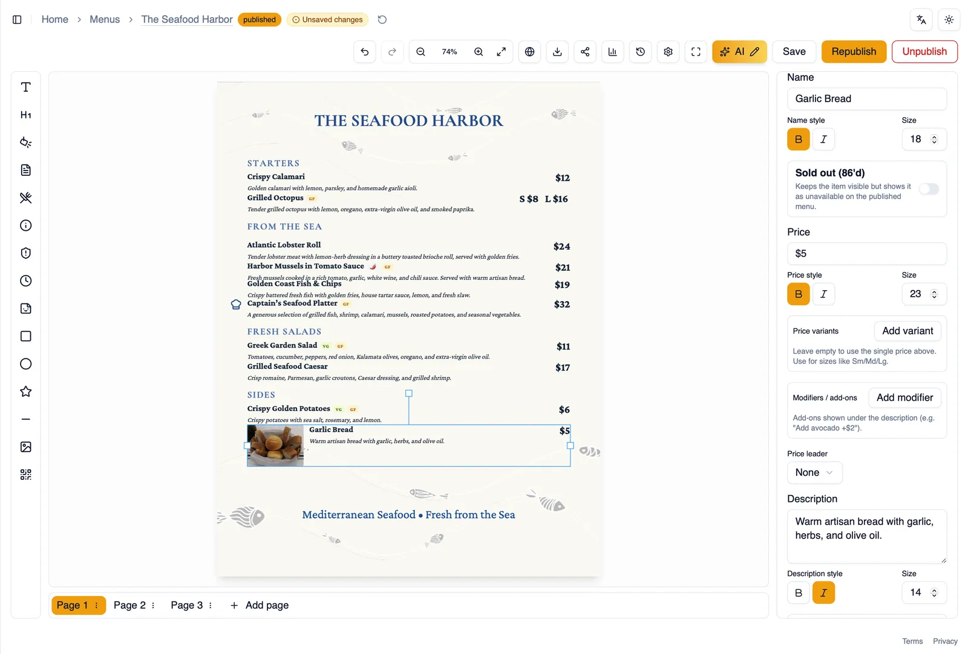Click the Price input field

point(866,254)
